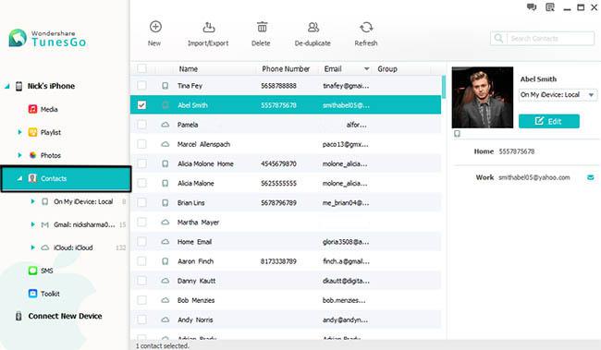The image size is (601, 350).
Task: Click the Wondershare TunesGo logo
Action: point(47,38)
